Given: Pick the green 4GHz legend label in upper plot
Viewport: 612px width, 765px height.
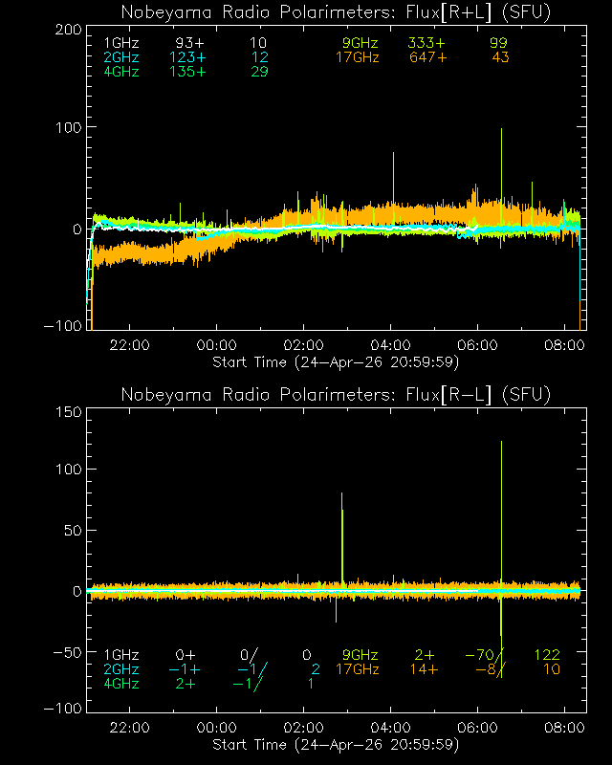Looking at the screenshot, I should (121, 73).
